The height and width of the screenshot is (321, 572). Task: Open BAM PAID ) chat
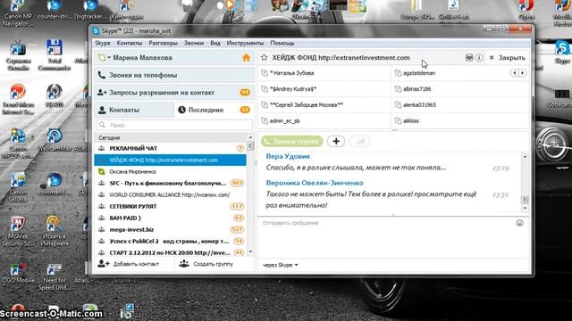tap(171, 218)
